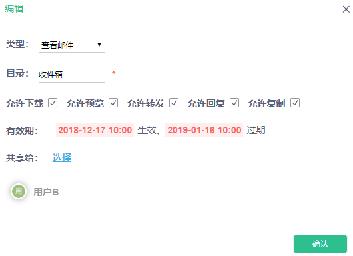Click the green 确认 button

[x=320, y=244]
